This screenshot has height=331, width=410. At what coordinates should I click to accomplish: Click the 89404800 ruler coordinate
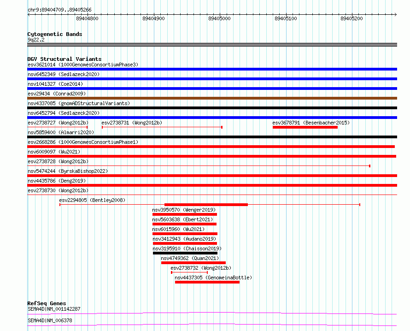pyautogui.click(x=87, y=18)
